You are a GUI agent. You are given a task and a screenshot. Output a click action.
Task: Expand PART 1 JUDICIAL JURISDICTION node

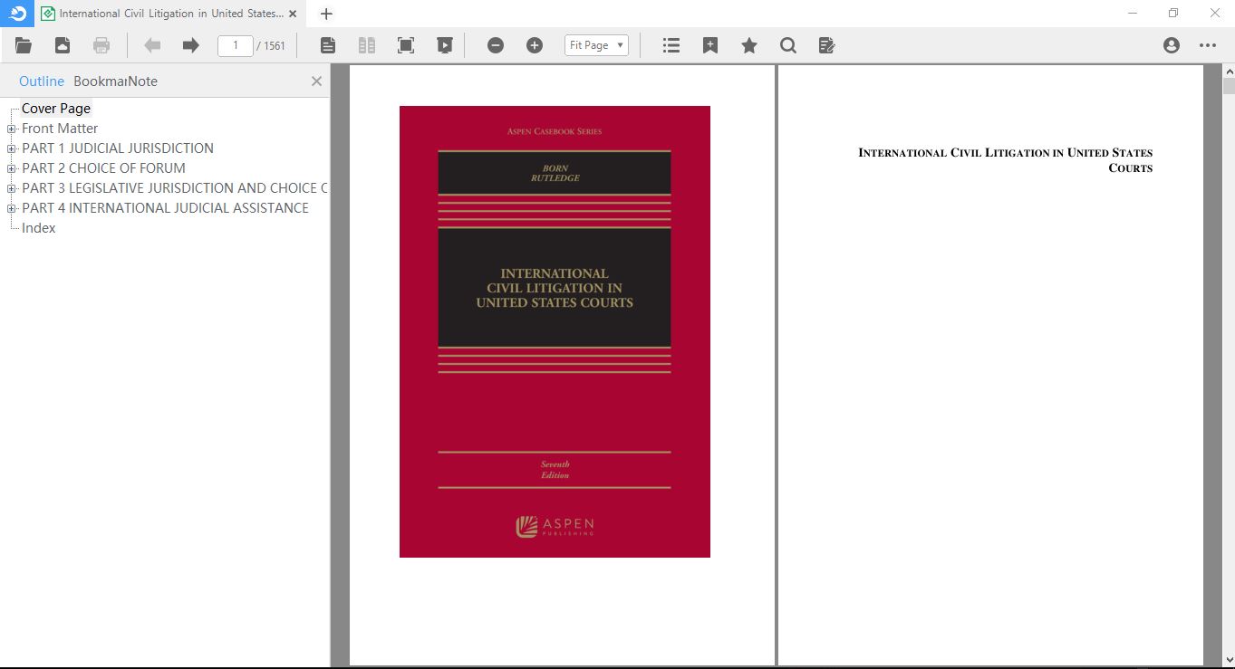[x=12, y=148]
